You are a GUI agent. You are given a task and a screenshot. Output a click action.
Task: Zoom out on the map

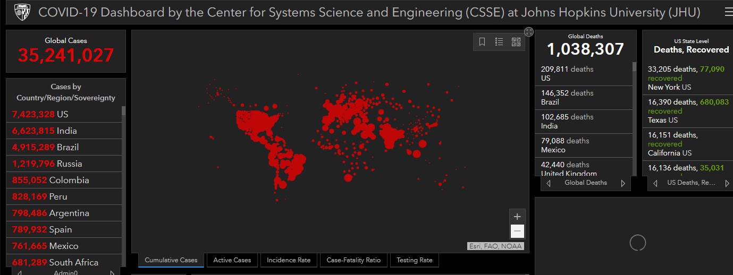click(x=517, y=231)
